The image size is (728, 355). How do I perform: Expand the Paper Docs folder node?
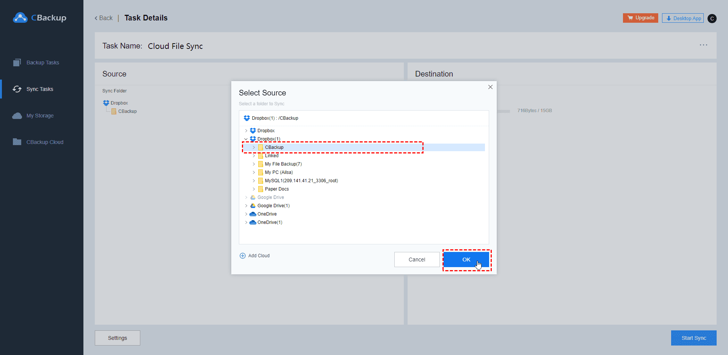[x=254, y=189]
